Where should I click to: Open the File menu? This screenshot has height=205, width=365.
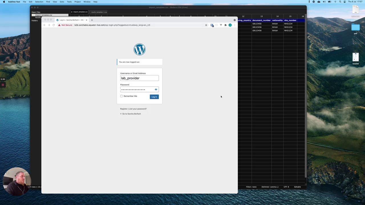tap(25, 2)
